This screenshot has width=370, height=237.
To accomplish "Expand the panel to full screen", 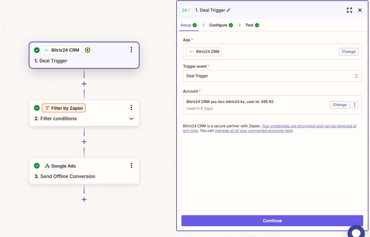I will pos(349,10).
